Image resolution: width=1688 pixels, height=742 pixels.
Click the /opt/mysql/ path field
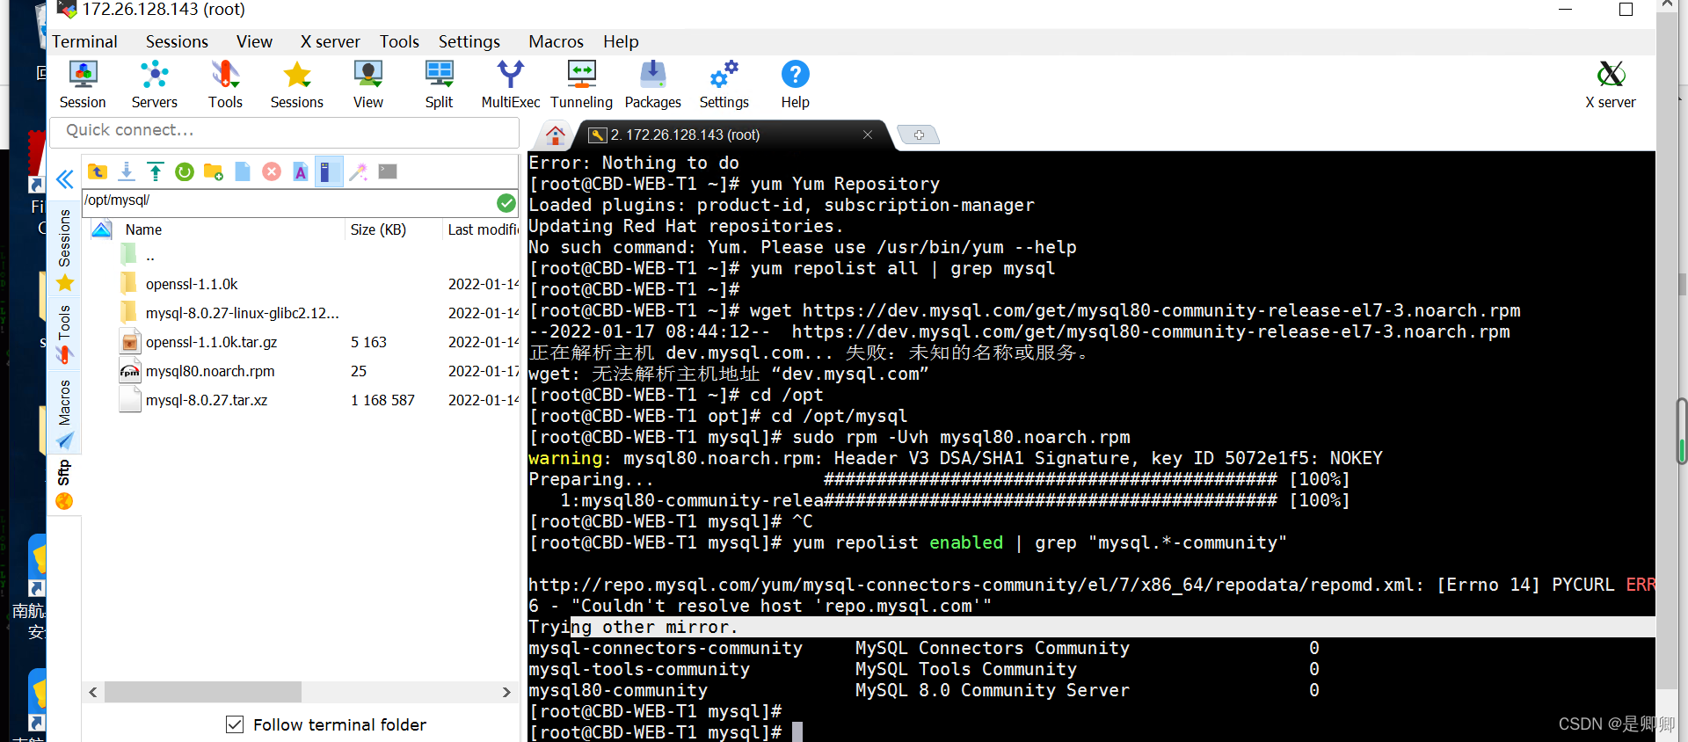click(x=288, y=200)
